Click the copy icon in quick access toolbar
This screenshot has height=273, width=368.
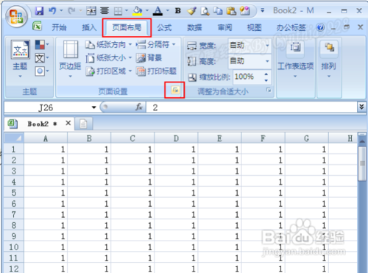tap(218, 11)
